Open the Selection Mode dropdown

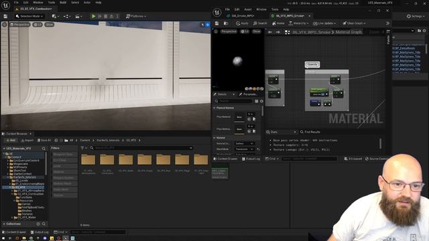(29, 16)
